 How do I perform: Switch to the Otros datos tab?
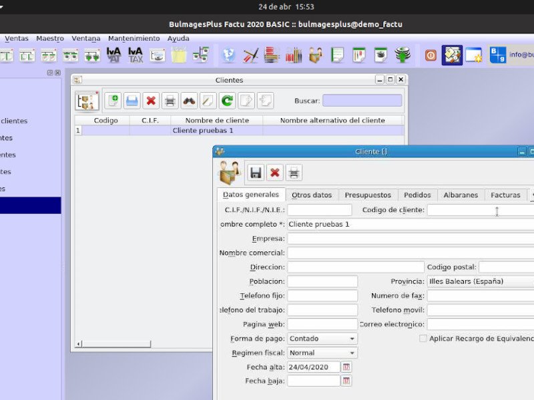point(312,195)
